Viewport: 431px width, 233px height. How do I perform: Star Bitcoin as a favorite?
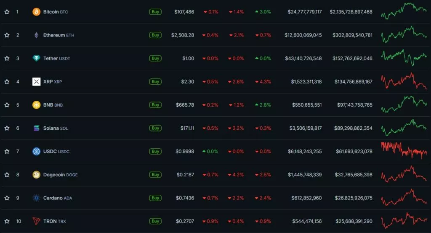(x=7, y=12)
